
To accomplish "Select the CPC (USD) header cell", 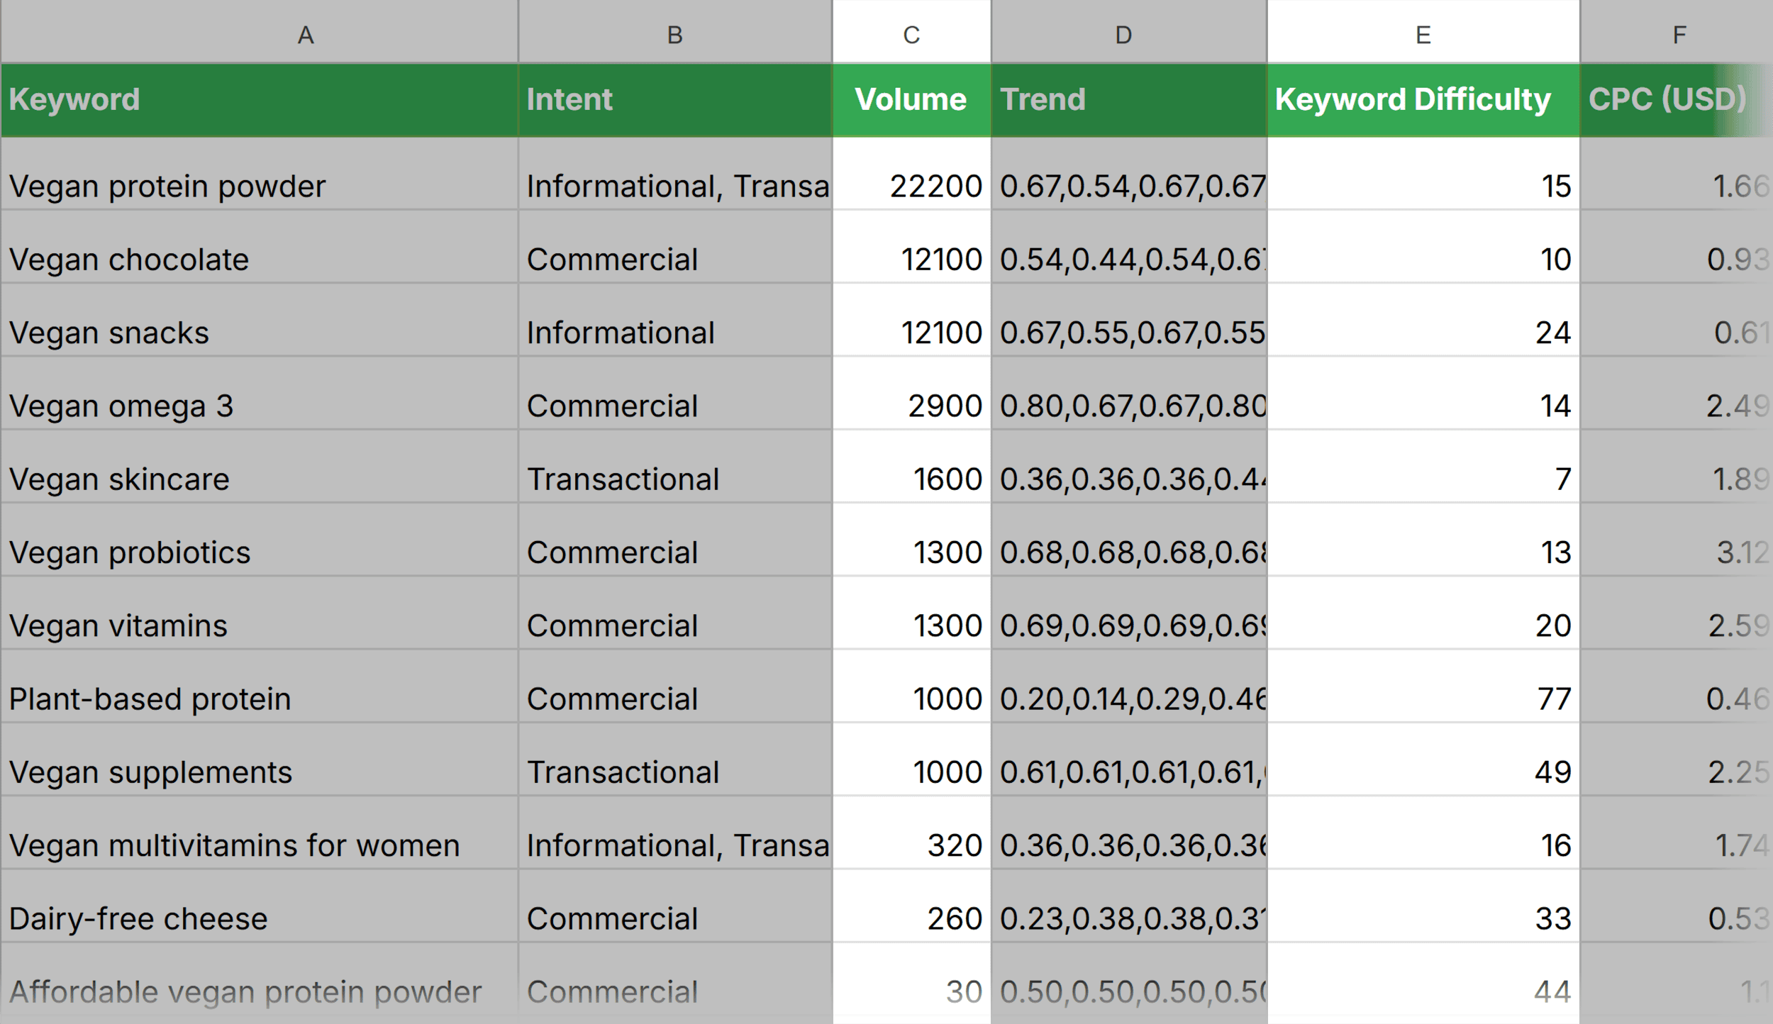I will point(1677,100).
